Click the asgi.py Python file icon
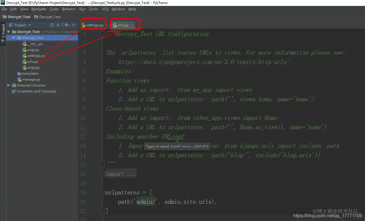Viewport: 365px width, 221px height. click(x=25, y=50)
